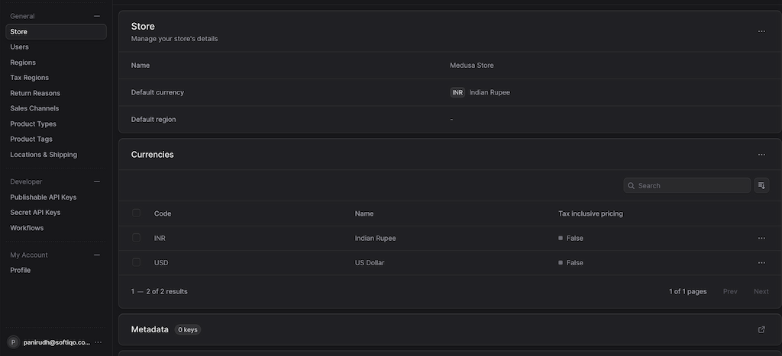Click the Next pagination button
782x356 pixels.
[761, 291]
